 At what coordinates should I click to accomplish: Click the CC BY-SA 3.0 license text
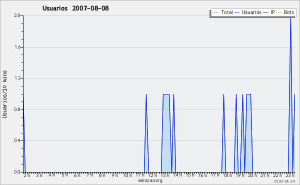click(284, 181)
